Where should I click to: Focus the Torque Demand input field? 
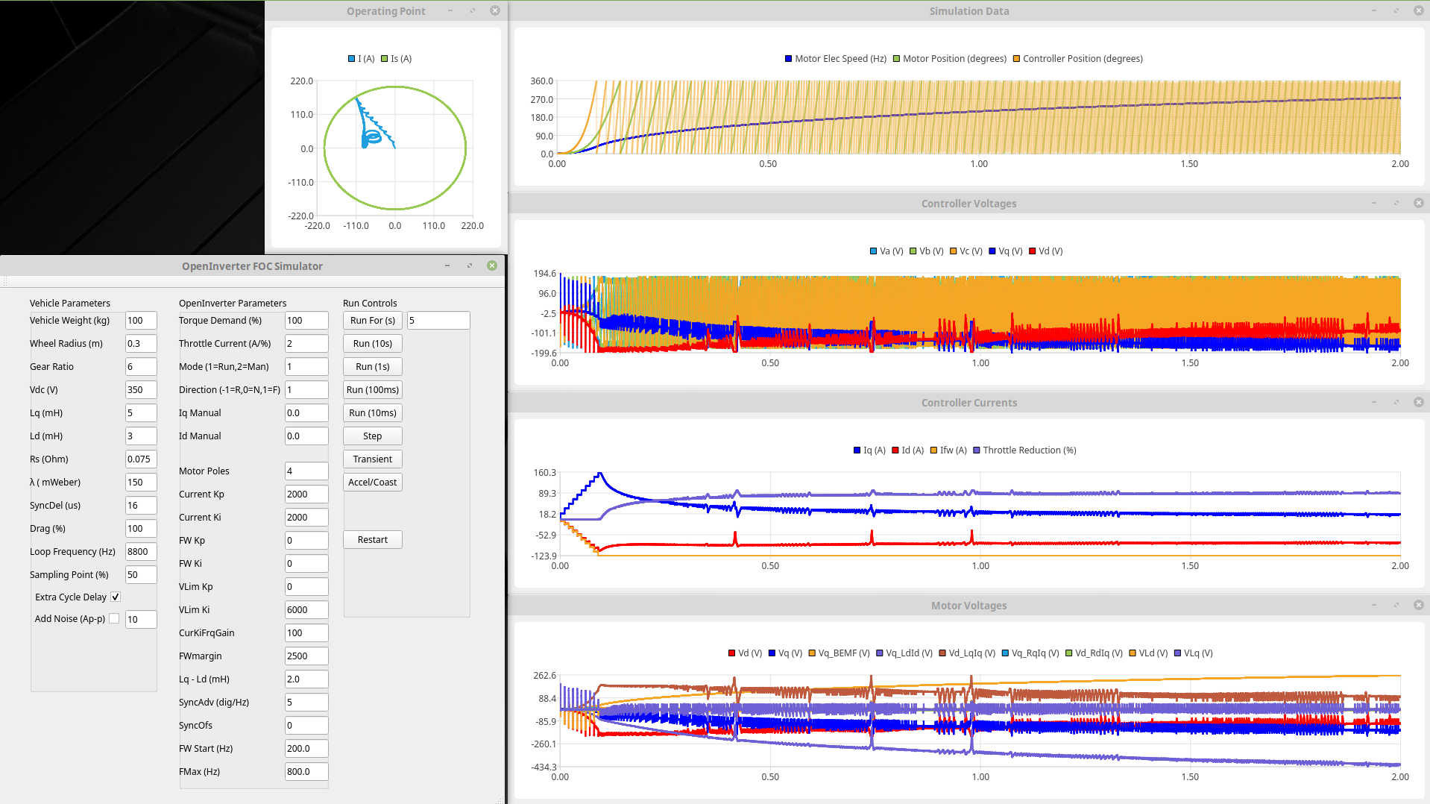click(x=306, y=320)
